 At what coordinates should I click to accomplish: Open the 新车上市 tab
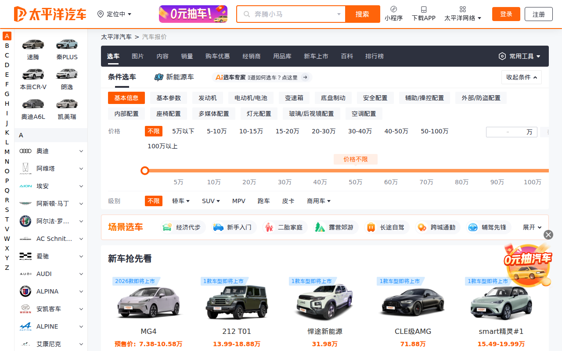click(316, 56)
